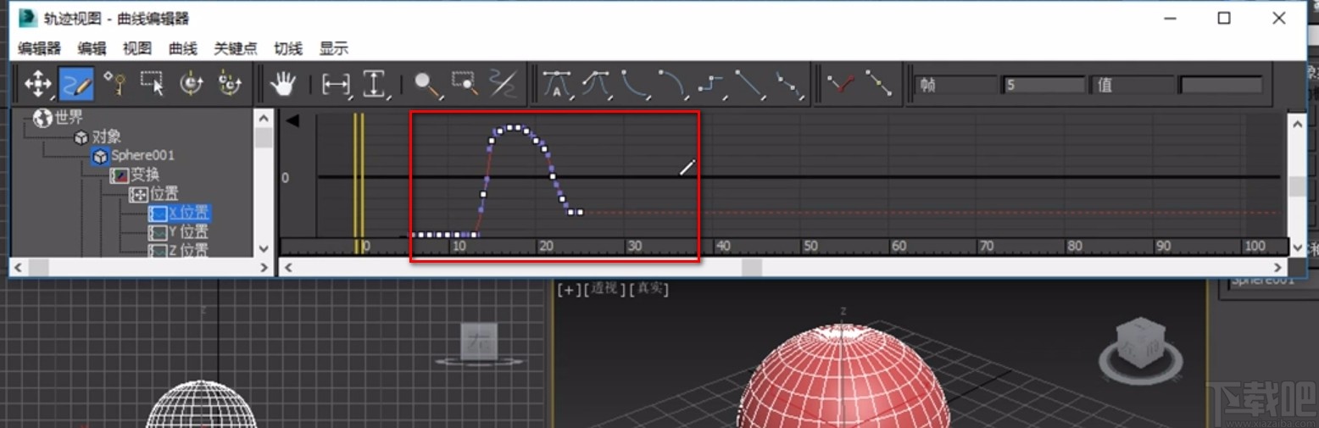Maximize the Track View window
This screenshot has height=428, width=1319.
point(1224,18)
